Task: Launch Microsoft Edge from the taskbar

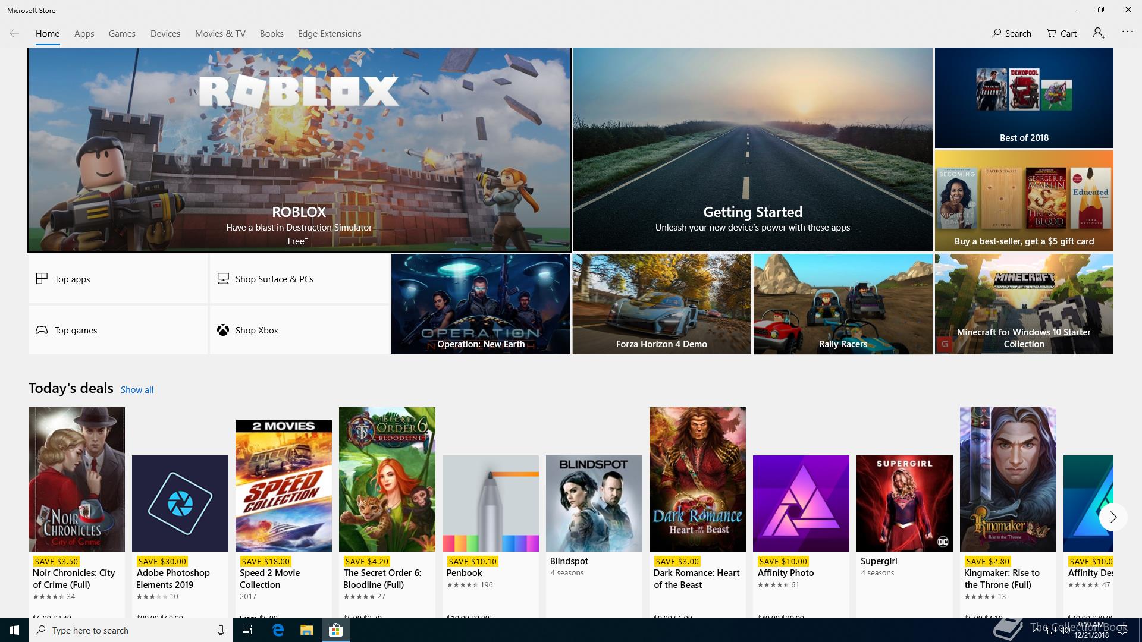Action: [278, 630]
